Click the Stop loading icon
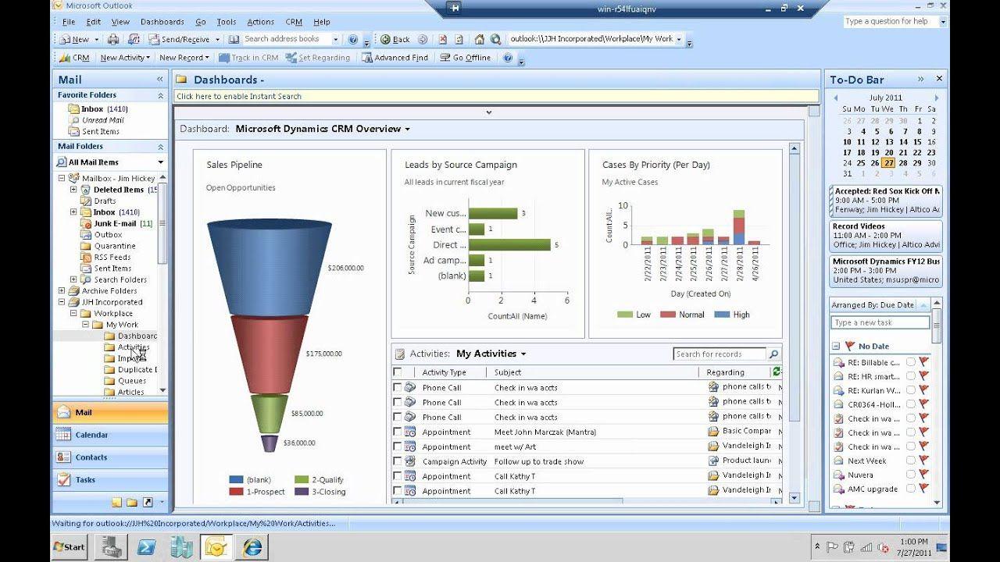The width and height of the screenshot is (1000, 562). point(442,39)
